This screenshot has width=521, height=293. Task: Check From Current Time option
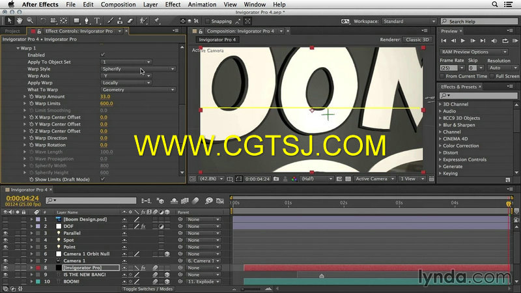[x=442, y=76]
